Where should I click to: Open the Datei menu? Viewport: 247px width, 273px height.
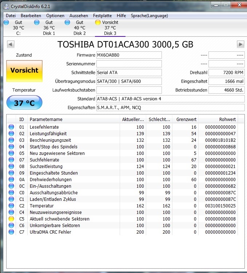pyautogui.click(x=11, y=16)
